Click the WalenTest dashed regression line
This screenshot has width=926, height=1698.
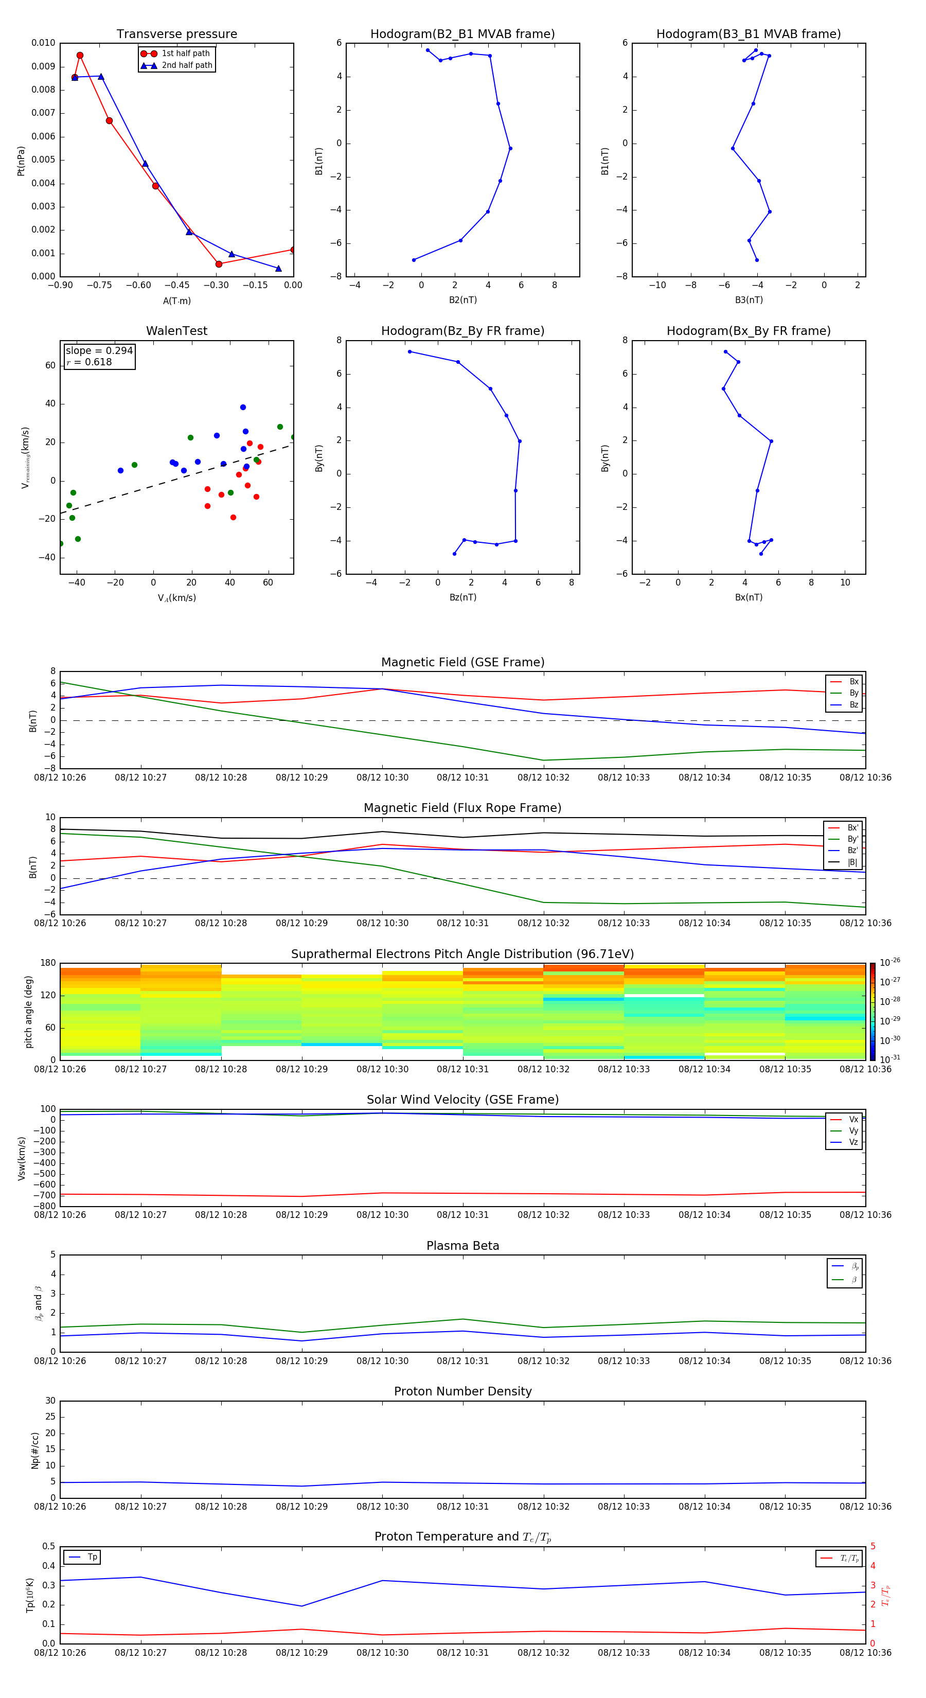[x=176, y=479]
